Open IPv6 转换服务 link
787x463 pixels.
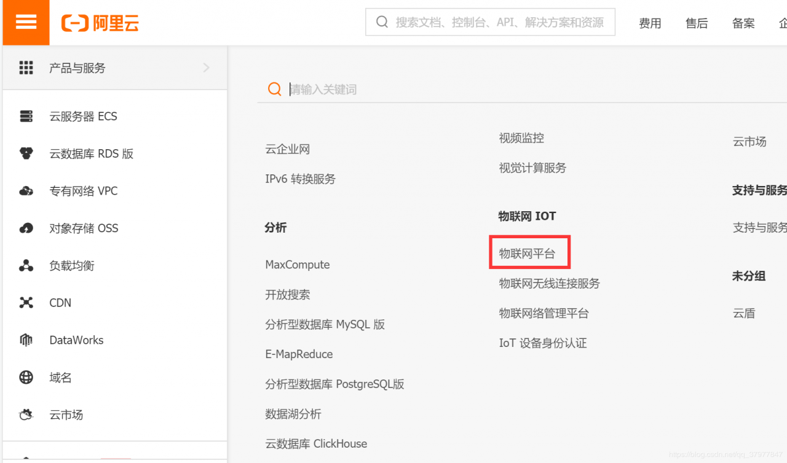[x=301, y=179]
